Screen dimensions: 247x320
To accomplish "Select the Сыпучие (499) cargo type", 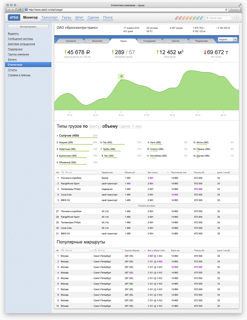I will pyautogui.click(x=69, y=136).
